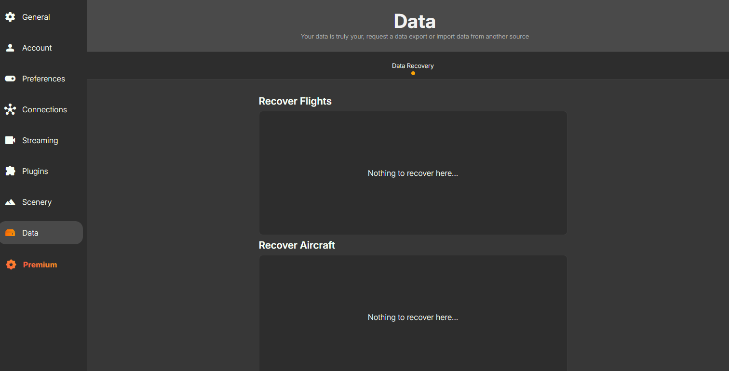Click the empty Recover Aircraft panel
This screenshot has height=371, width=729.
[413, 289]
